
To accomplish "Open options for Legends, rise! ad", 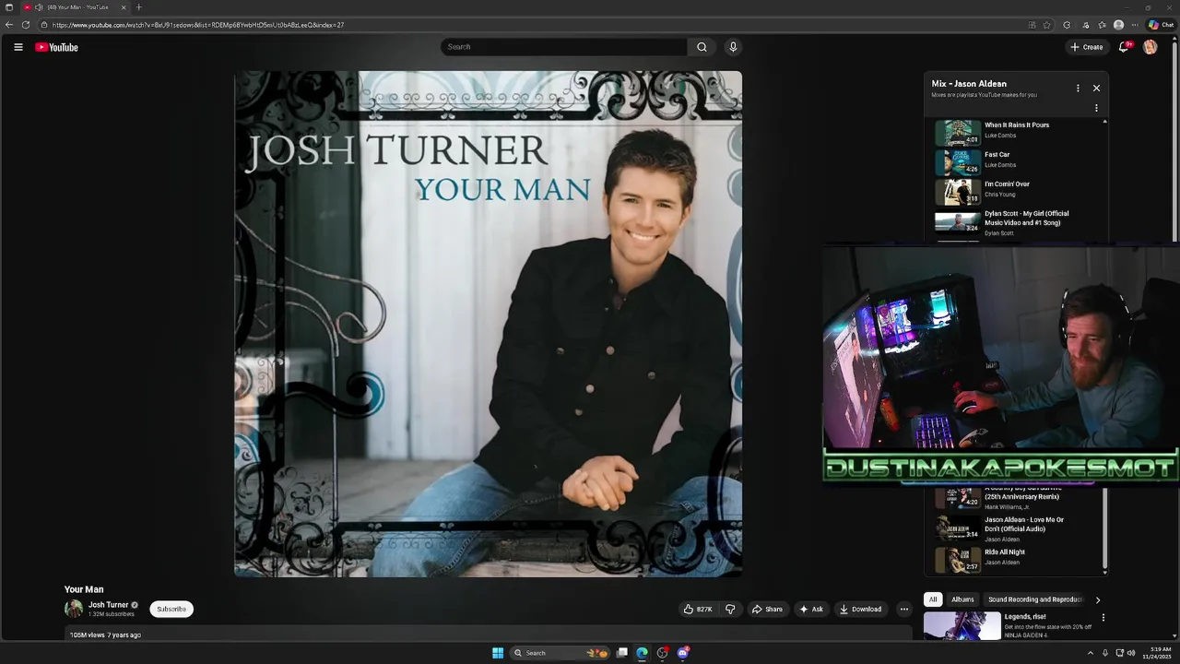I will [x=1103, y=618].
